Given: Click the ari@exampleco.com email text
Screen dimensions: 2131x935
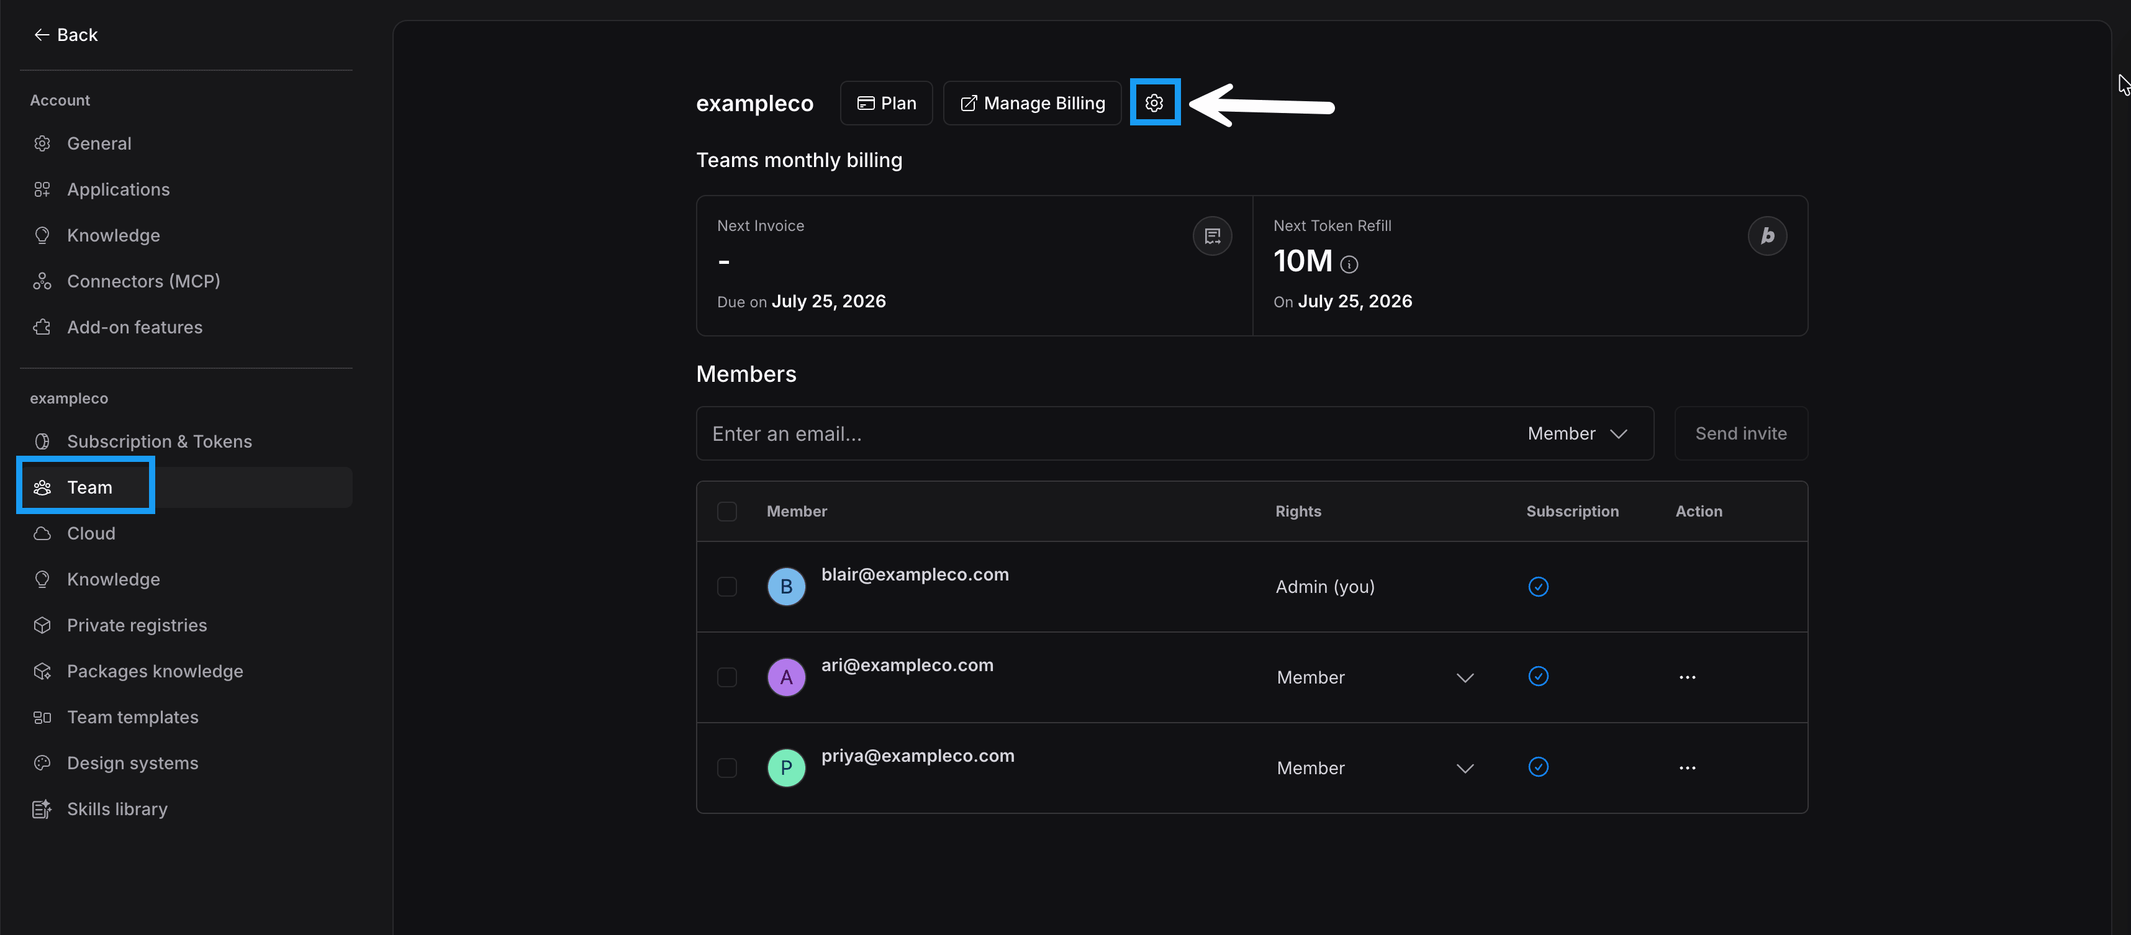Looking at the screenshot, I should (x=907, y=666).
